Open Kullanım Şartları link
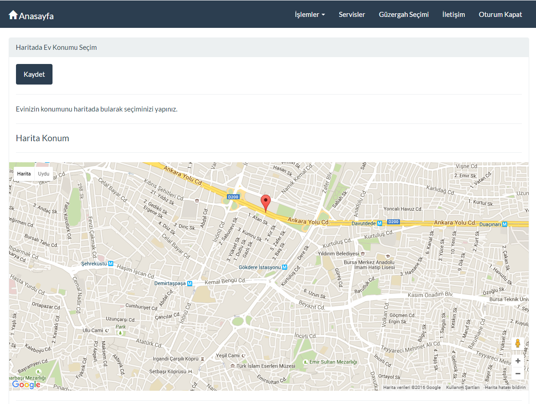Viewport: 536px width, 404px height. coord(462,387)
